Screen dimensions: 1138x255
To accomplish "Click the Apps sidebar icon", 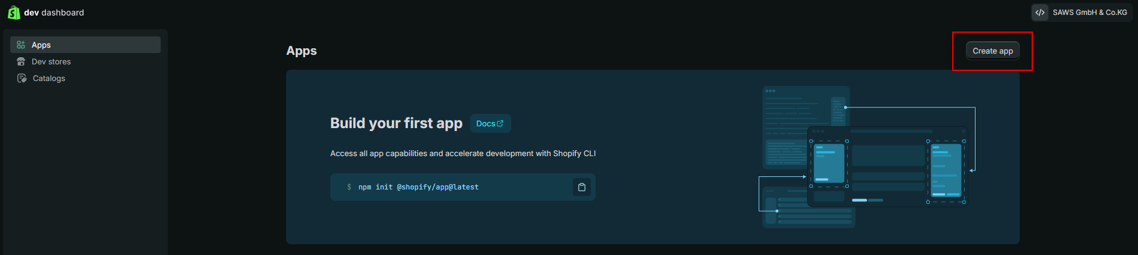I will coord(21,45).
